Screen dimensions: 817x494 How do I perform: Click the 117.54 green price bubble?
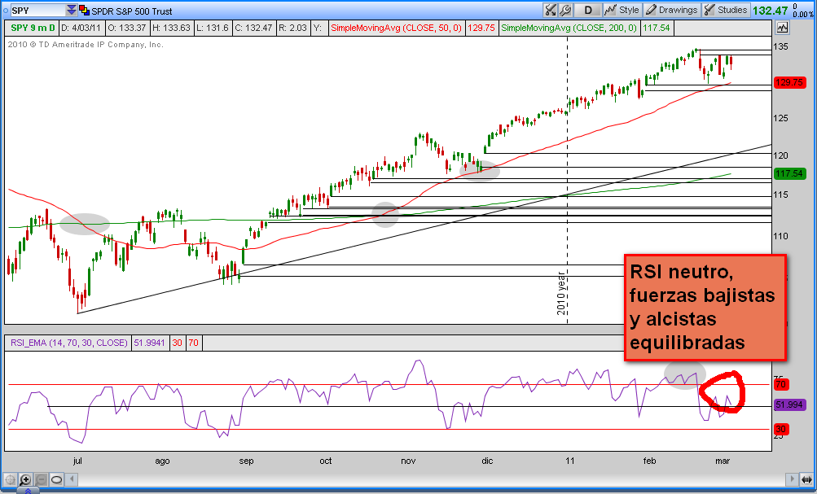[x=789, y=173]
